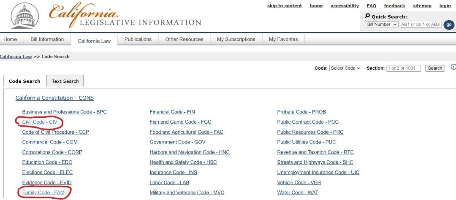Open Revenue and Taxation Code - RTC
456x200 pixels.
click(315, 152)
